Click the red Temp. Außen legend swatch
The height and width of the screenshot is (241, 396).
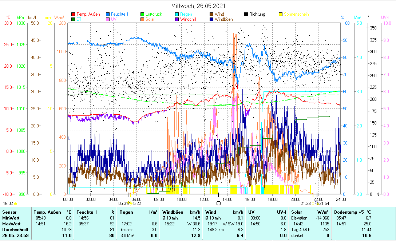[73, 15]
